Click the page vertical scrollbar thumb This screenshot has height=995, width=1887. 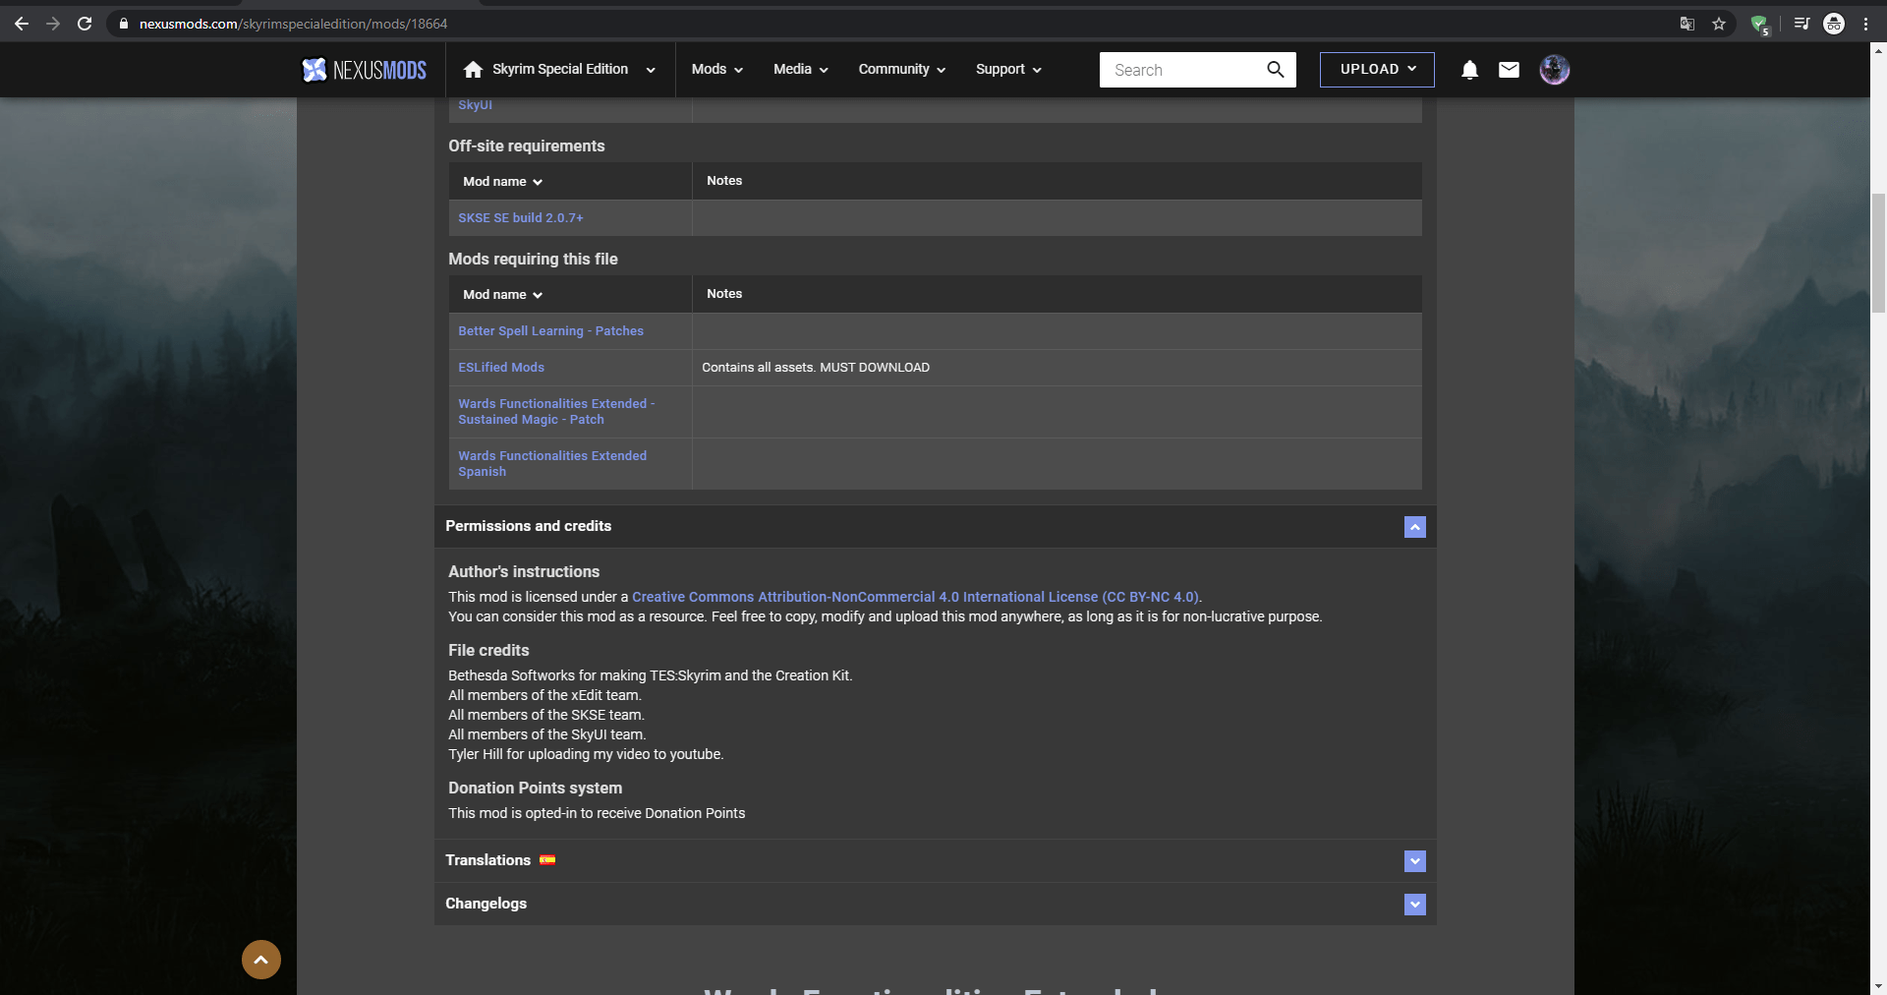coord(1878,253)
